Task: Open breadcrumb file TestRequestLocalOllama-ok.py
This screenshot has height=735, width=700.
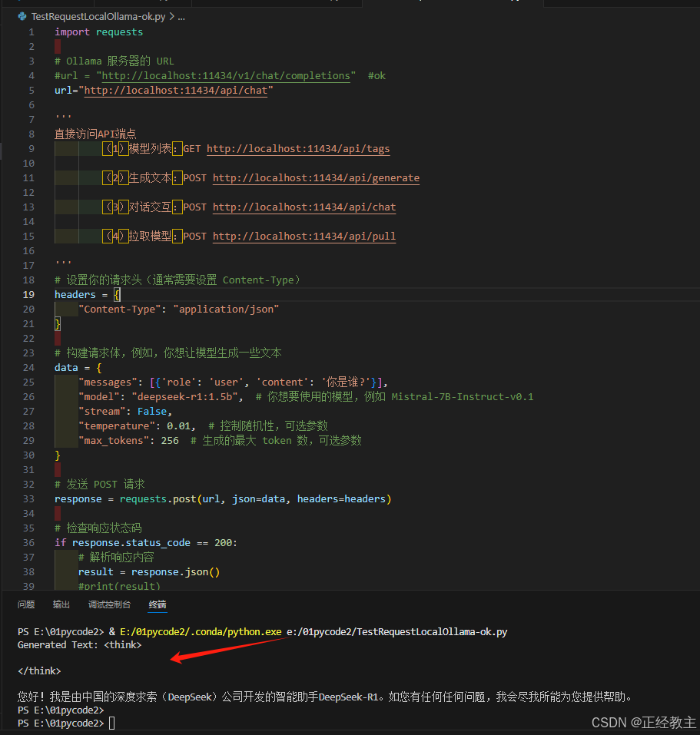Action: pos(98,16)
